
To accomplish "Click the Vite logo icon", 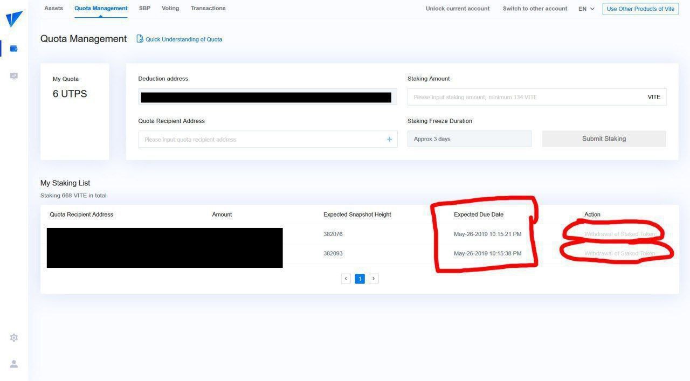I will coord(14,19).
